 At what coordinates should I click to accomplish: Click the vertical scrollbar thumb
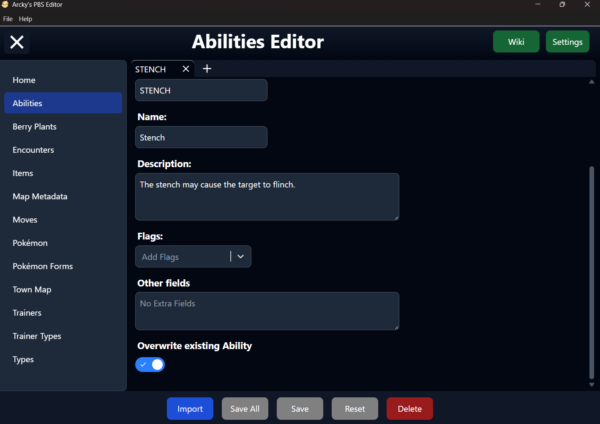[x=592, y=273]
